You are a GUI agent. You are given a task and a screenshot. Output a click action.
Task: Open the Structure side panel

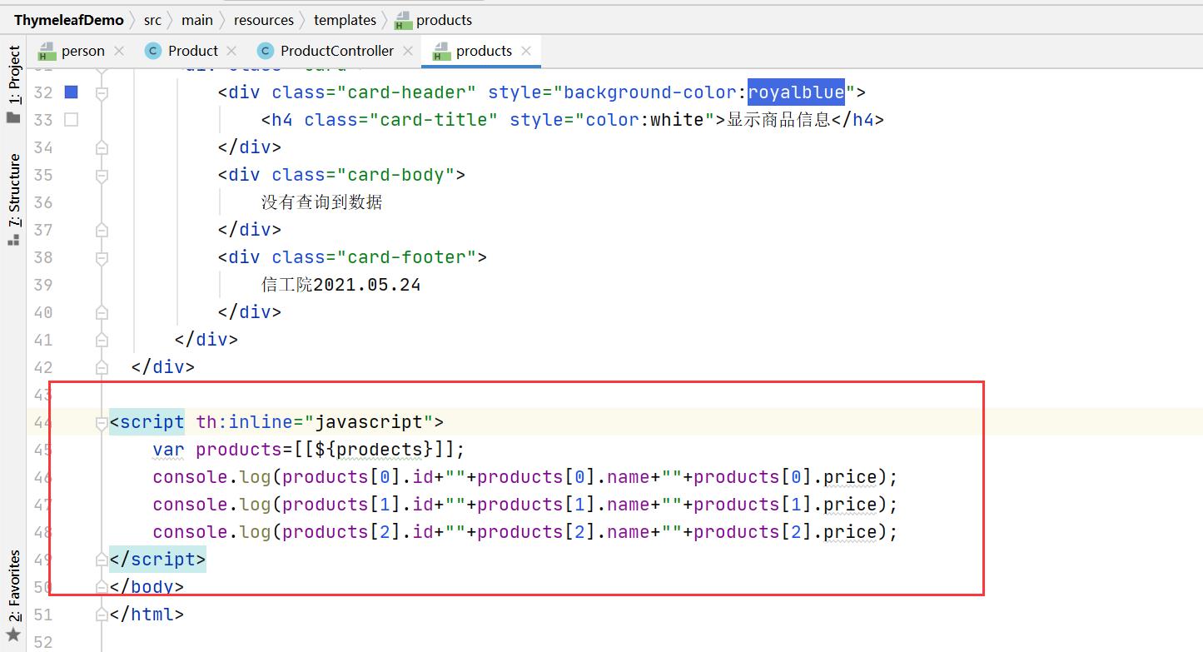pyautogui.click(x=13, y=191)
